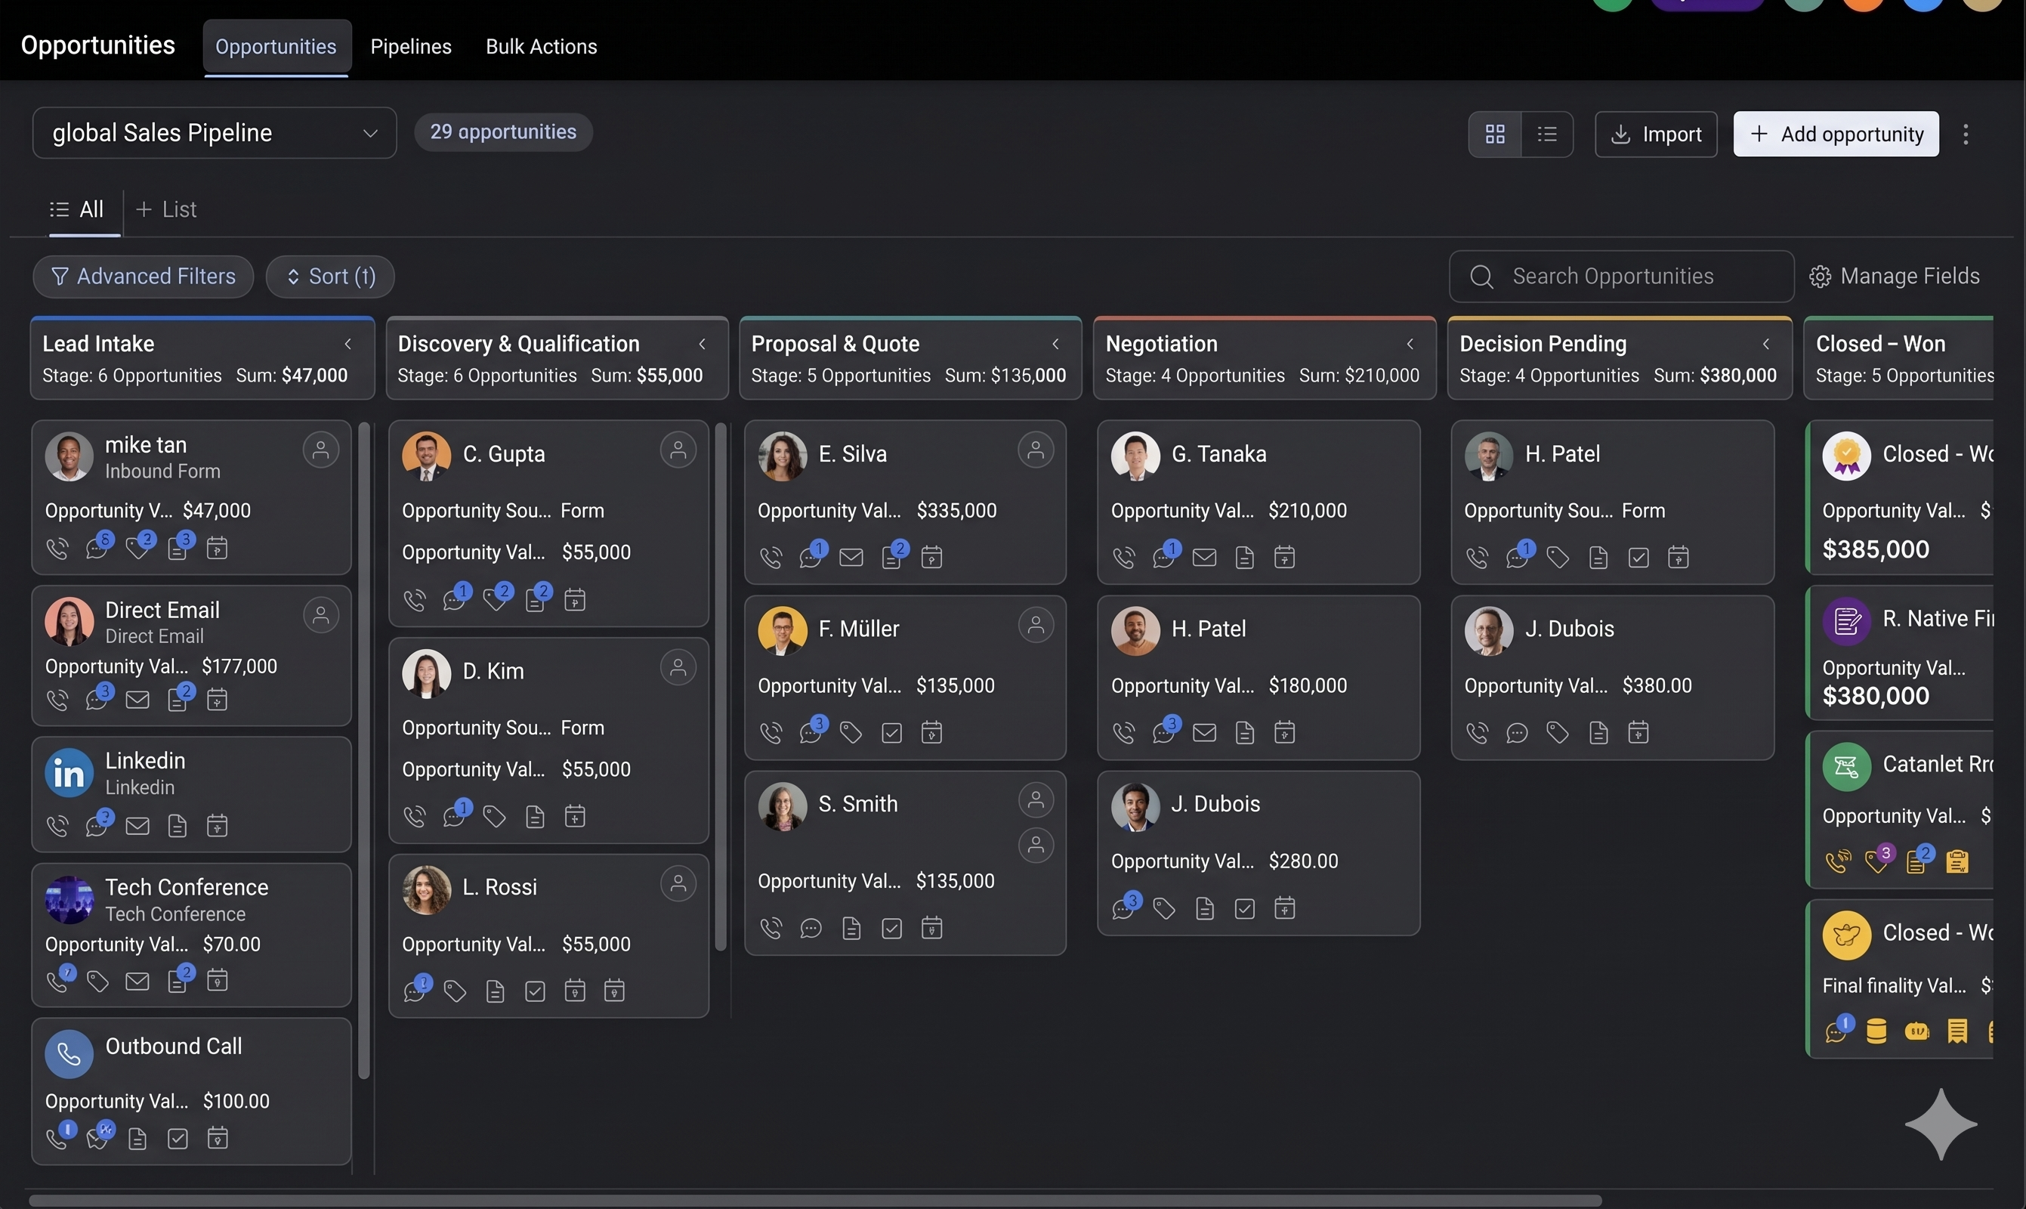The image size is (2026, 1209).
Task: Click the Search Opportunities field
Action: pos(1621,277)
